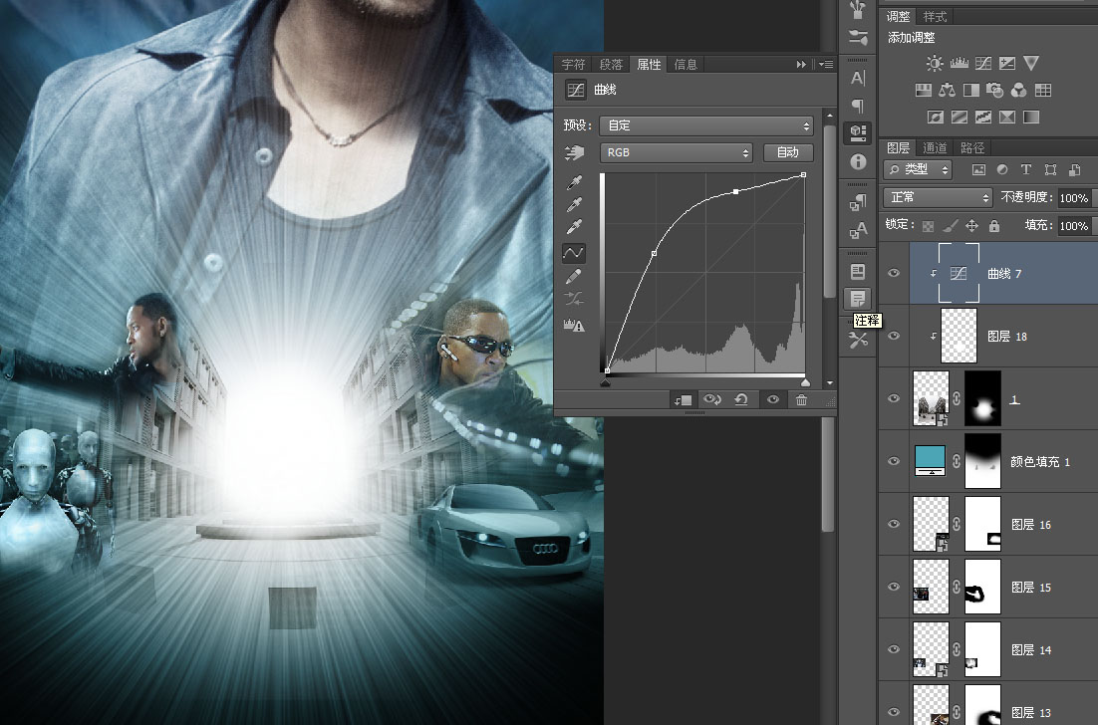Toggle the pixel layer filter
Viewport: 1098px width, 725px height.
[978, 169]
